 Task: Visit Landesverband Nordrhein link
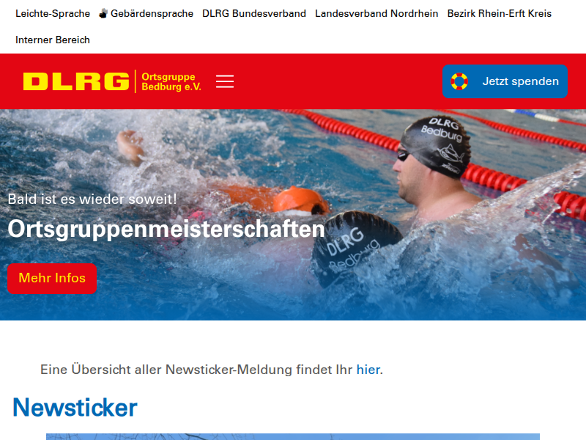(377, 13)
